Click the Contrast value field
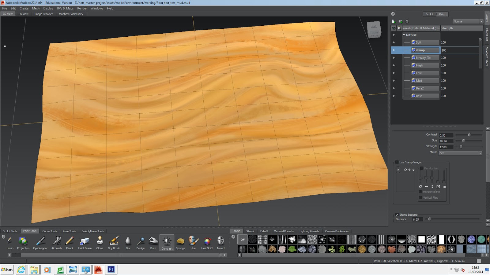The height and width of the screenshot is (275, 490). tap(446, 135)
